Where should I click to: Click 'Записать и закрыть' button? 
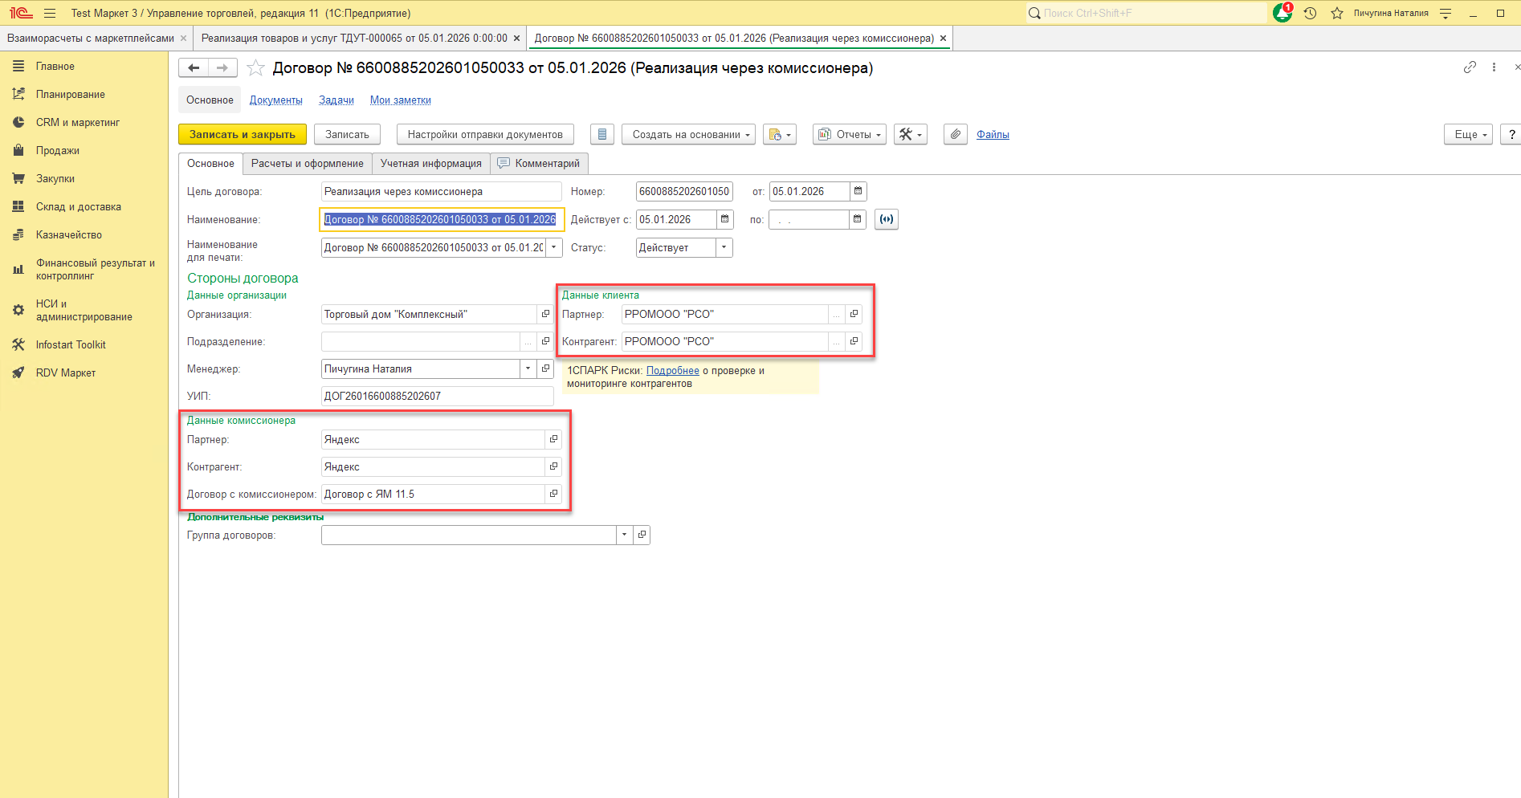243,134
